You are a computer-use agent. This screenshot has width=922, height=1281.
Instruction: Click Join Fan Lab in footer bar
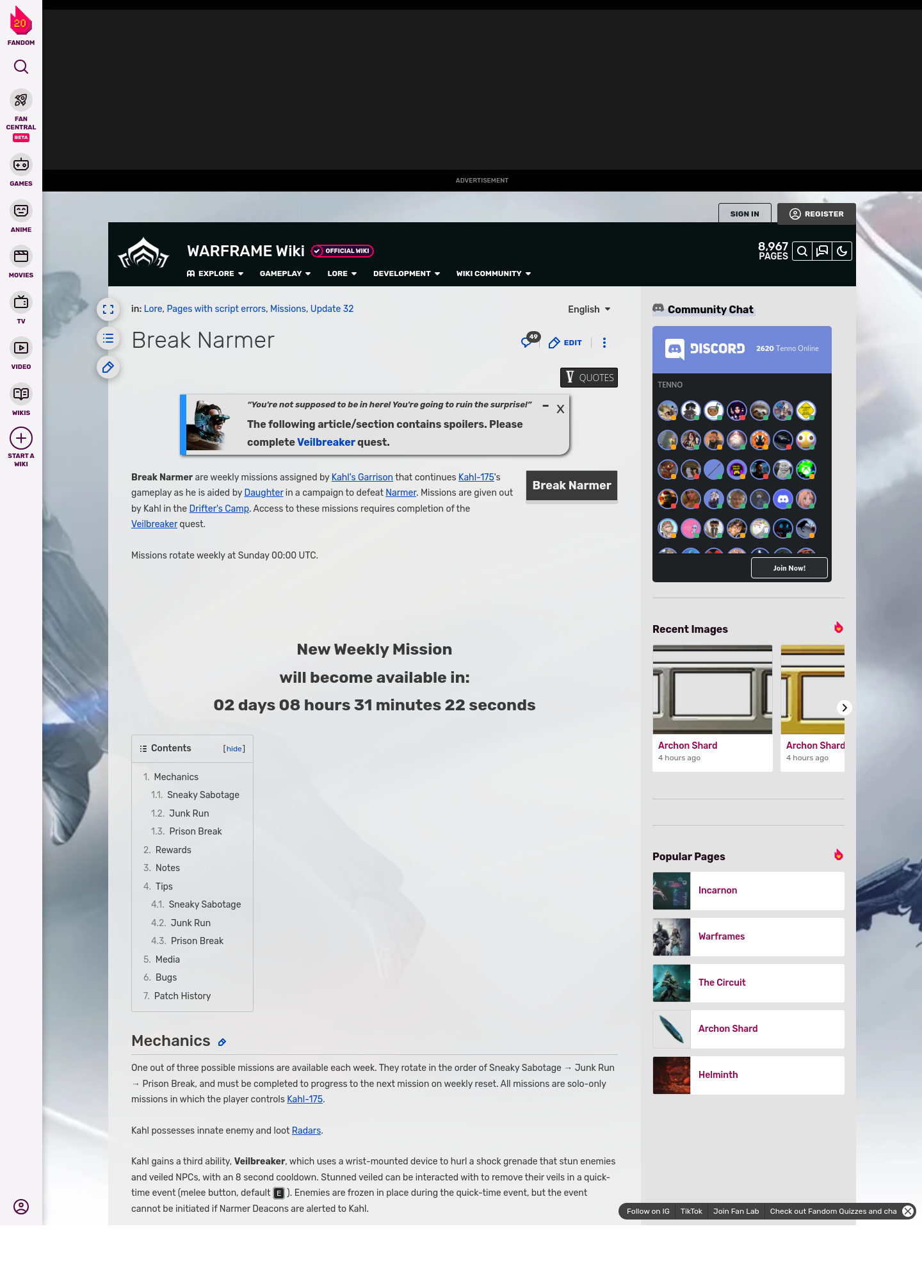tap(736, 1211)
